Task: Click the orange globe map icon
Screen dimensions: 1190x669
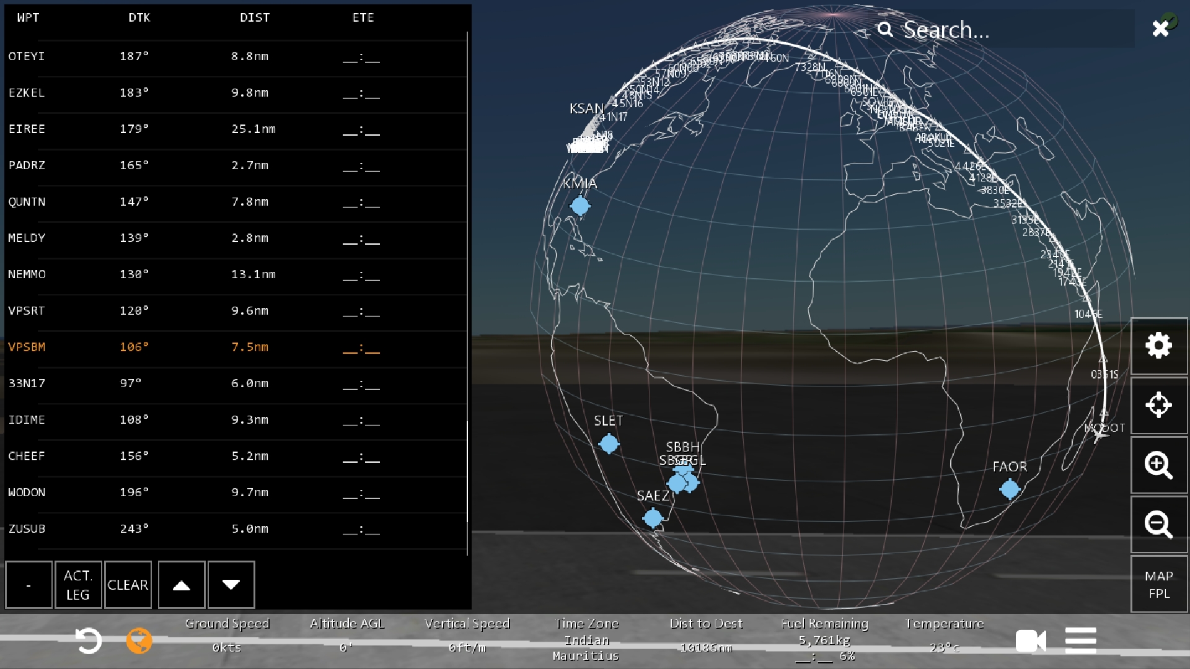Action: coord(139,641)
